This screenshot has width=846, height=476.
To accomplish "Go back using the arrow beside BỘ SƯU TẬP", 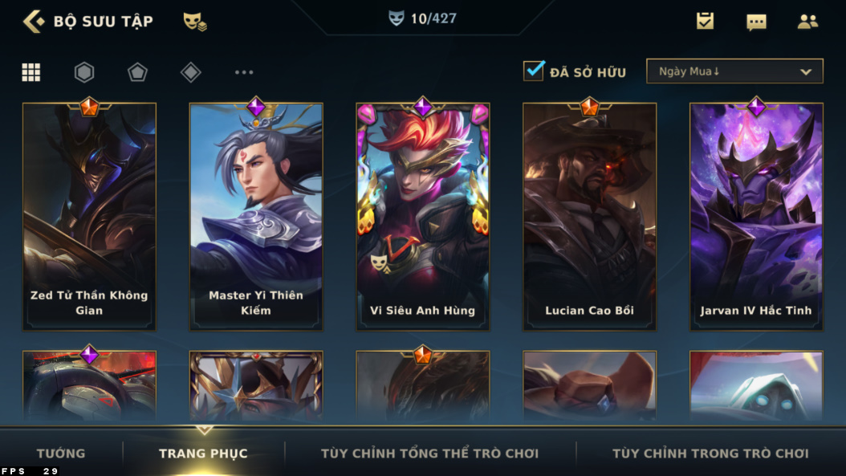I will [34, 22].
